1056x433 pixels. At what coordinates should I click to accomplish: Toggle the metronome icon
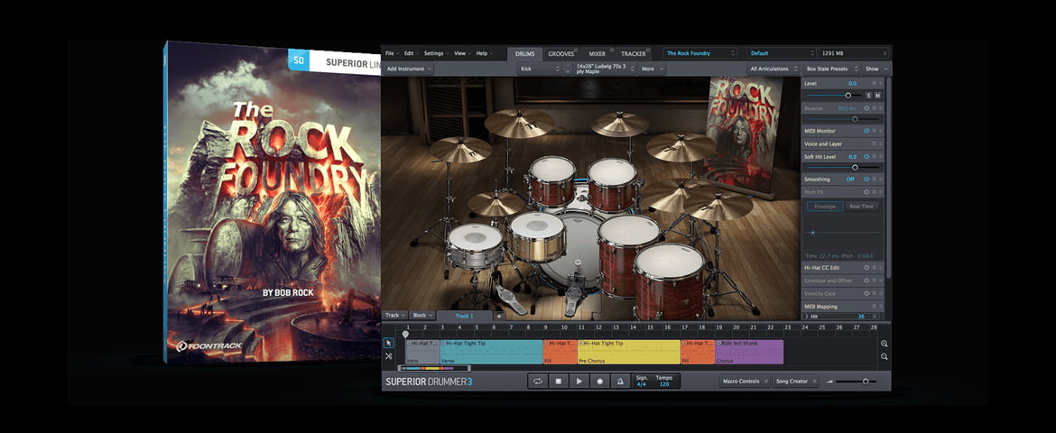[620, 382]
